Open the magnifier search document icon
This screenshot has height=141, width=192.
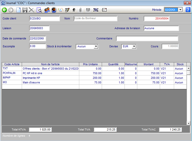[39, 10]
